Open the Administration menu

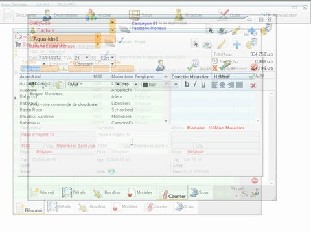click(279, 15)
